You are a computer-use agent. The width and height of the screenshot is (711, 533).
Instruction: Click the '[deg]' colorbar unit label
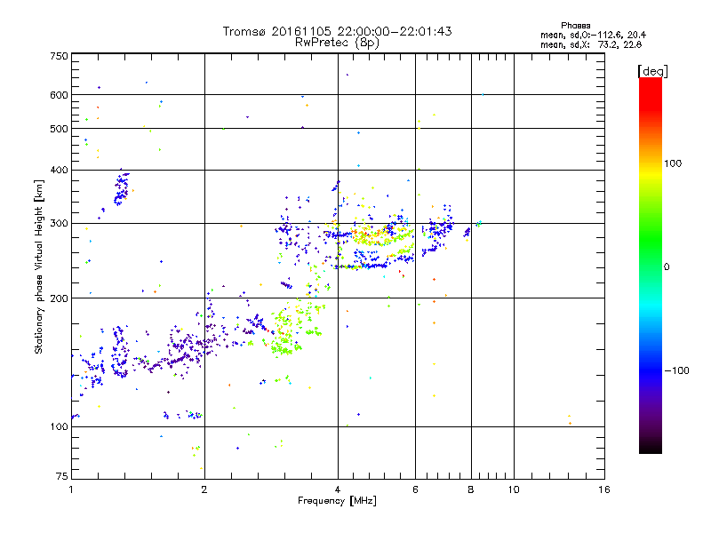point(652,71)
